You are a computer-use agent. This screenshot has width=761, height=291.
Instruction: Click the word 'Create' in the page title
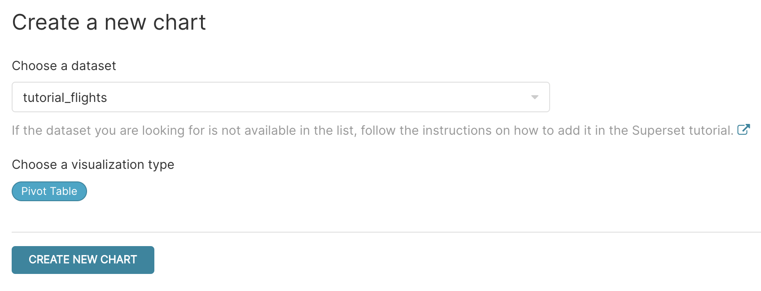46,22
